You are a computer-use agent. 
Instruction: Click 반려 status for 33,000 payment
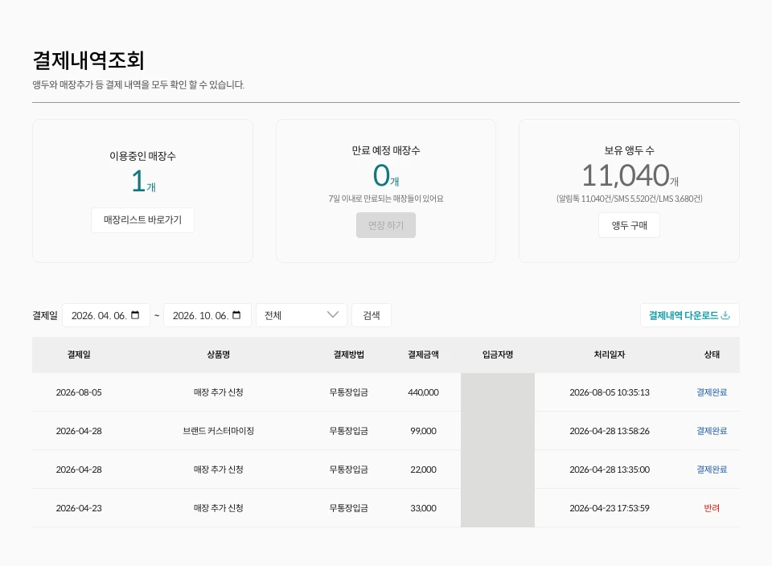pyautogui.click(x=712, y=508)
